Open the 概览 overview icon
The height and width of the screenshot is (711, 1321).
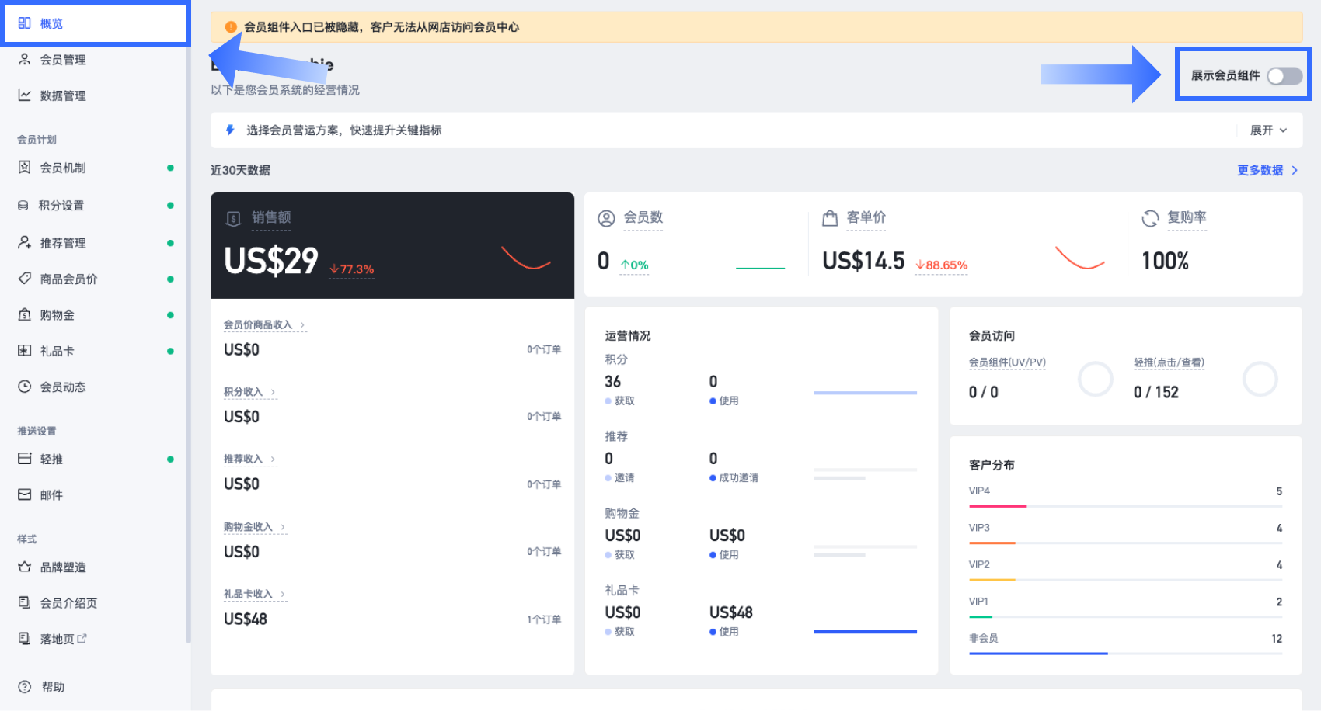point(24,23)
